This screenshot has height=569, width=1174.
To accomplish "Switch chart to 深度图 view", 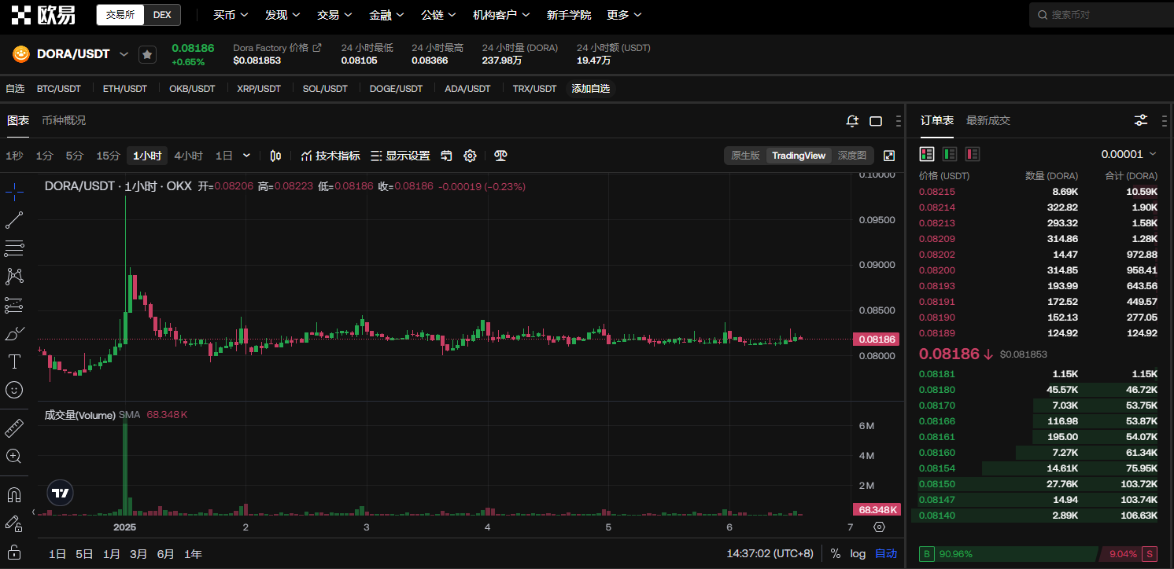I will [x=851, y=156].
